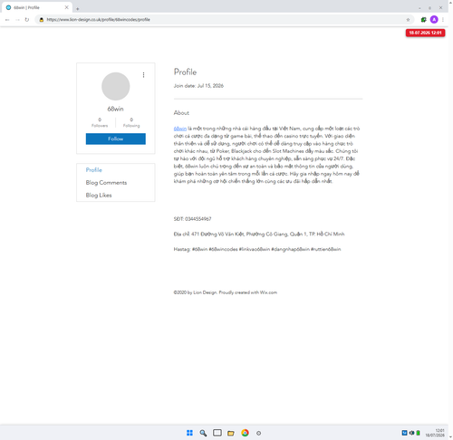
Task: Click the volume icon in system tray
Action: coord(411,433)
